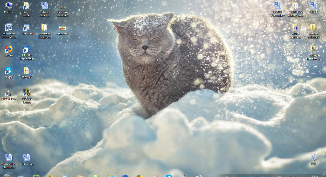Open the Mozilla Thunderbird shortcut
The image size is (326, 177).
click(x=27, y=53)
